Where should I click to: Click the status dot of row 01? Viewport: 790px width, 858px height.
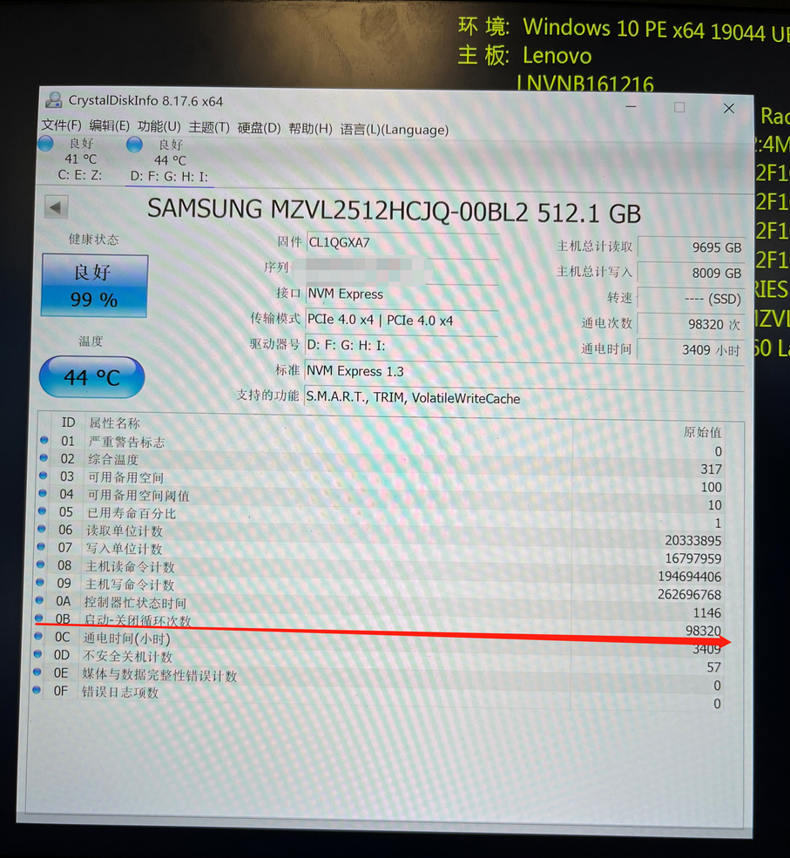(44, 439)
